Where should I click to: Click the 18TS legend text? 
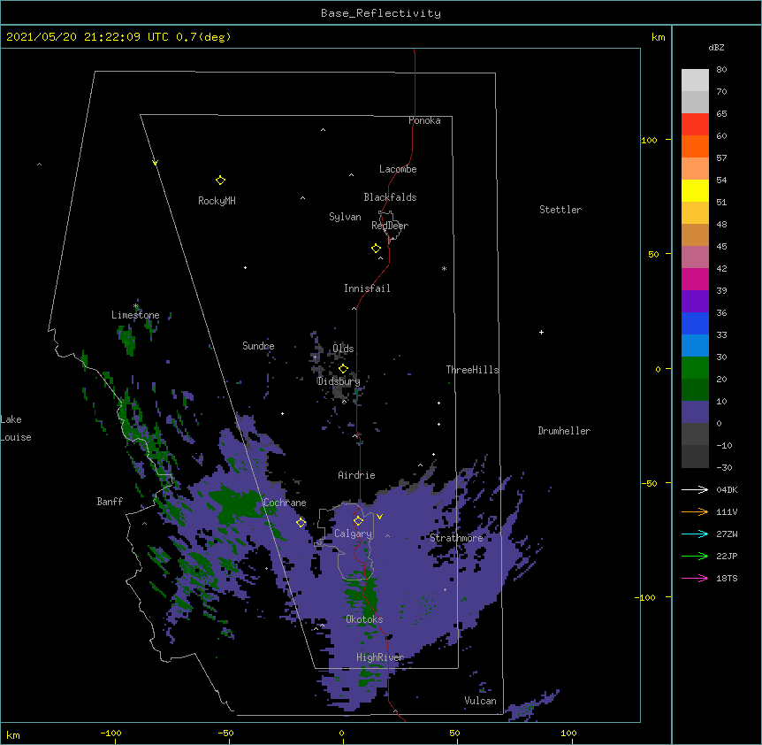[x=727, y=578]
